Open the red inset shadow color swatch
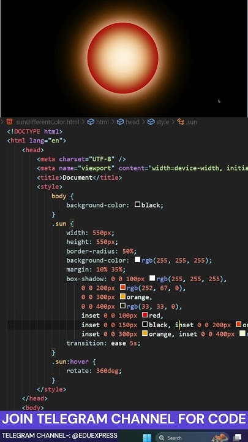 pos(145,315)
